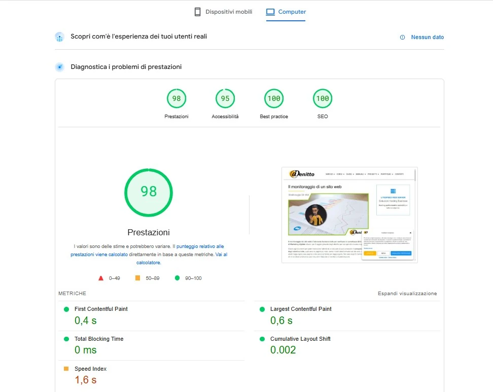493x392 pixels.
Task: Click the website preview screenshot thumbnail
Action: coord(349,215)
